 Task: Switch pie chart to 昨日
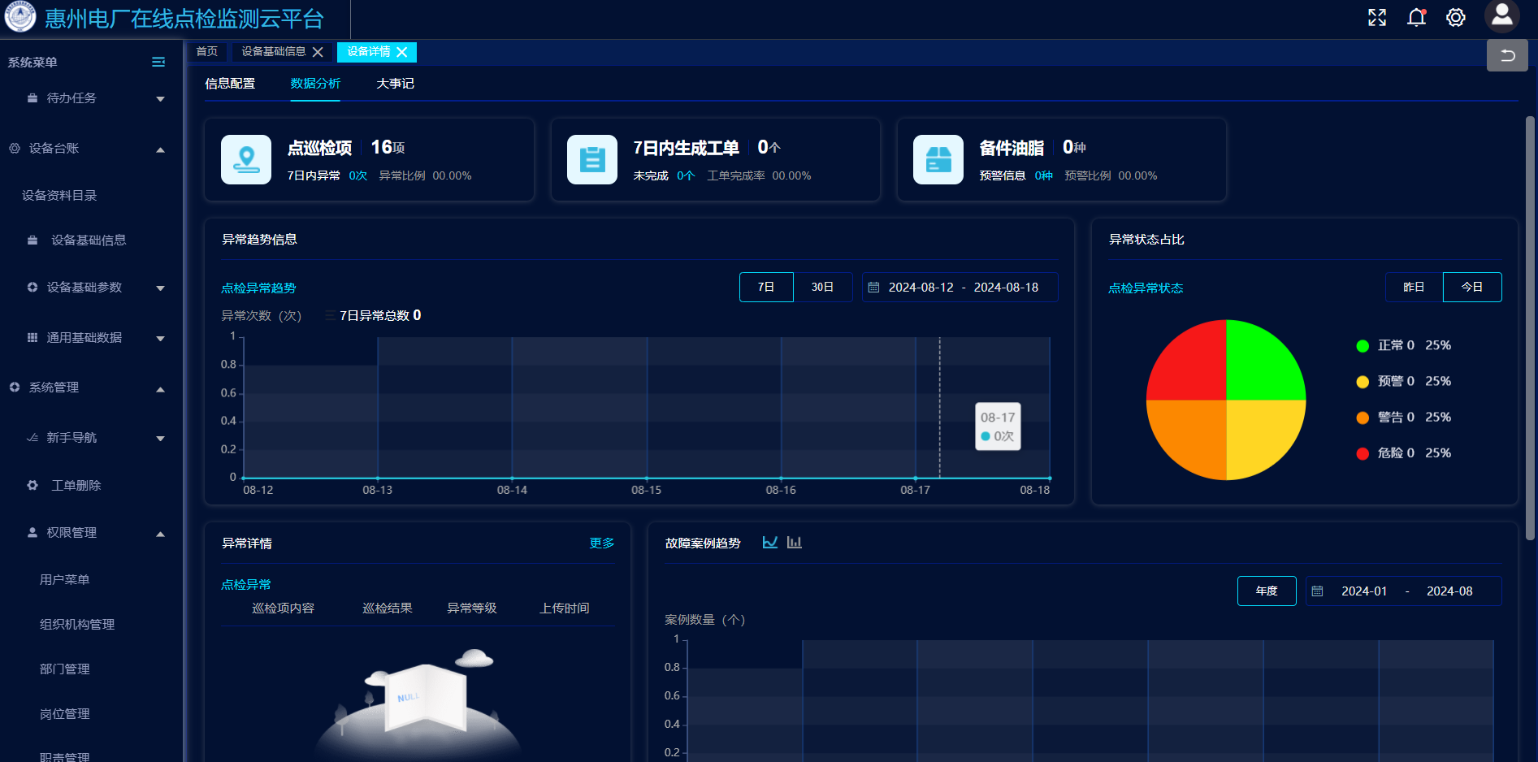point(1414,287)
